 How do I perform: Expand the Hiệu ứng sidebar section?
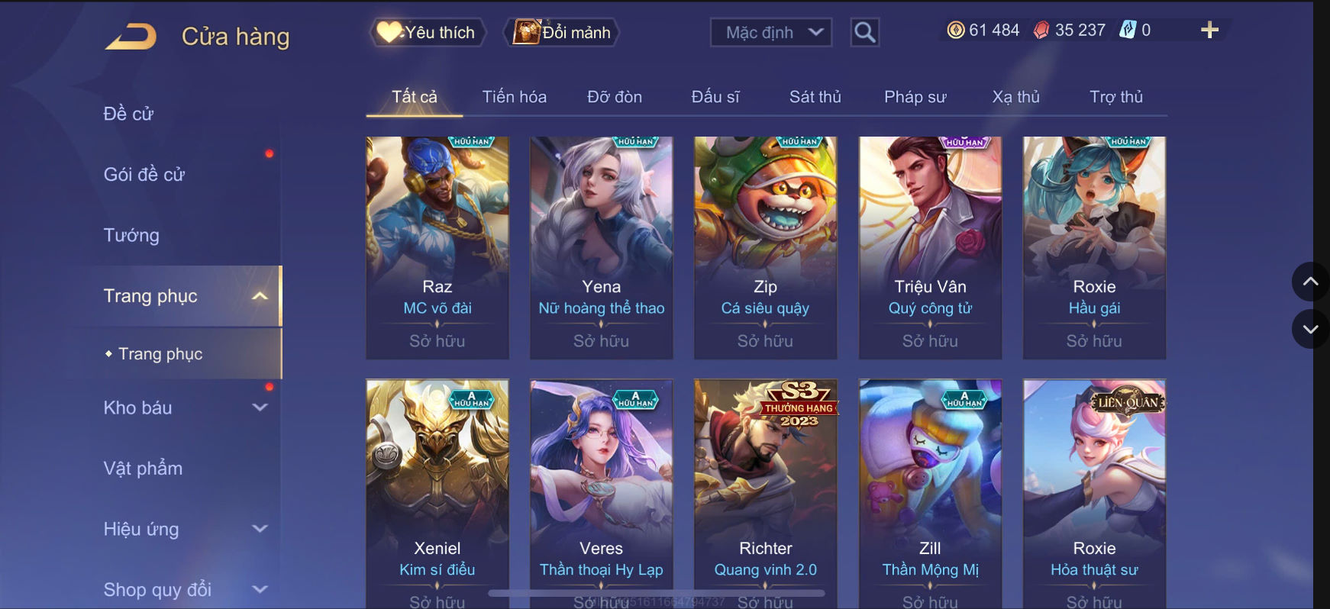click(260, 528)
